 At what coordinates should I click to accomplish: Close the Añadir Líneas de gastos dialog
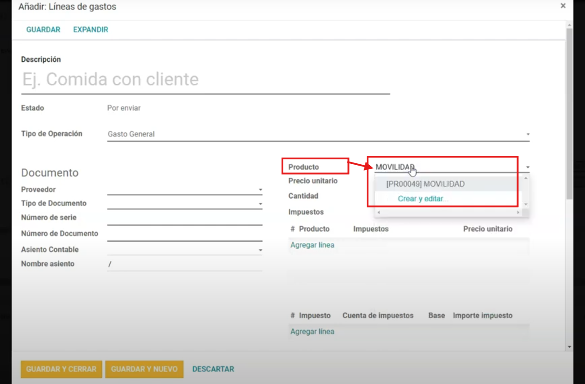(x=563, y=6)
